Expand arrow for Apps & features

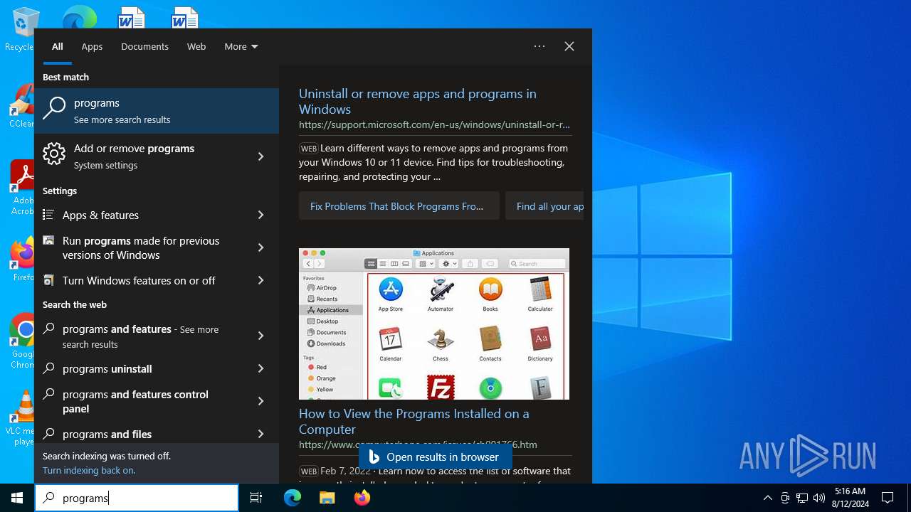pos(260,215)
